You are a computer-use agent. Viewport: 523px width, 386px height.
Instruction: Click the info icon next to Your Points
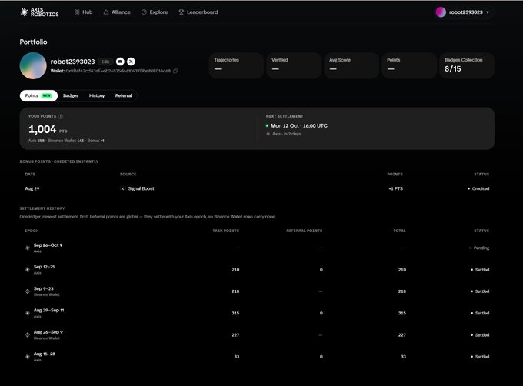[60, 116]
